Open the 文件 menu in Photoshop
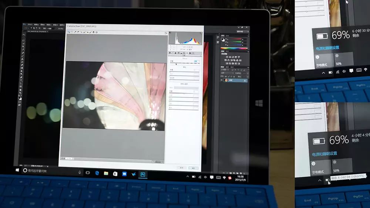 (x=30, y=24)
